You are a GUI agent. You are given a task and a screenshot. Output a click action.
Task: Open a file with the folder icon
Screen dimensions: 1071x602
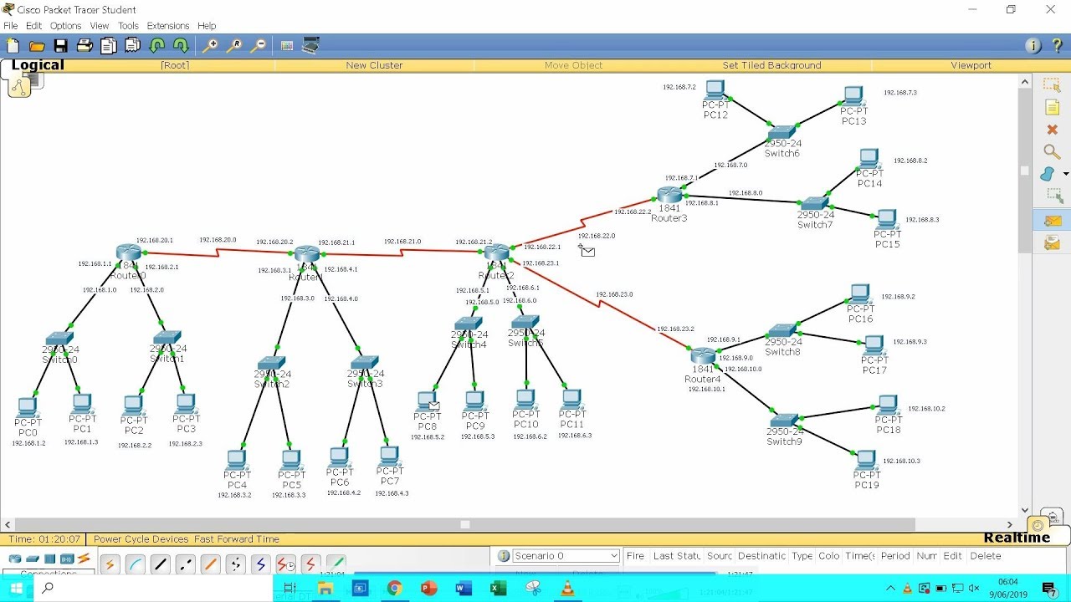(37, 45)
